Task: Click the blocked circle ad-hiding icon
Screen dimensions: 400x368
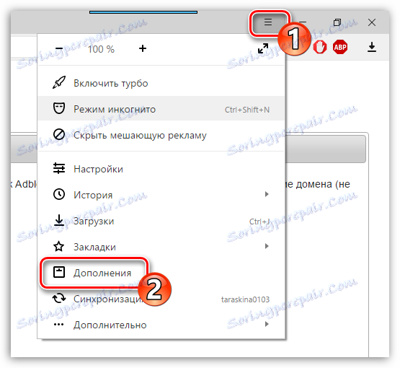Action: pyautogui.click(x=59, y=134)
